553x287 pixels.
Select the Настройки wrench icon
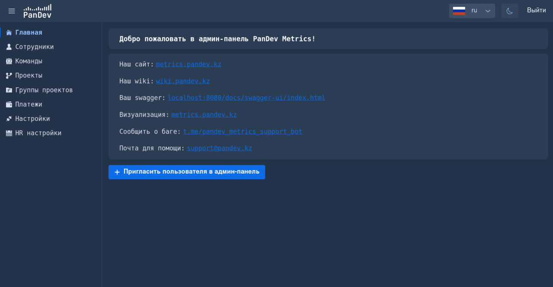coord(9,118)
